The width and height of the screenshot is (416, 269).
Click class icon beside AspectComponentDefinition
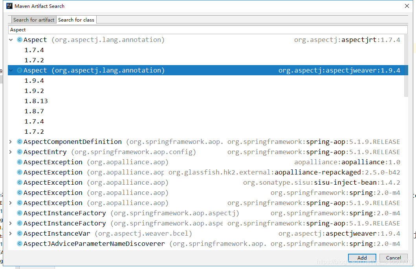point(19,142)
